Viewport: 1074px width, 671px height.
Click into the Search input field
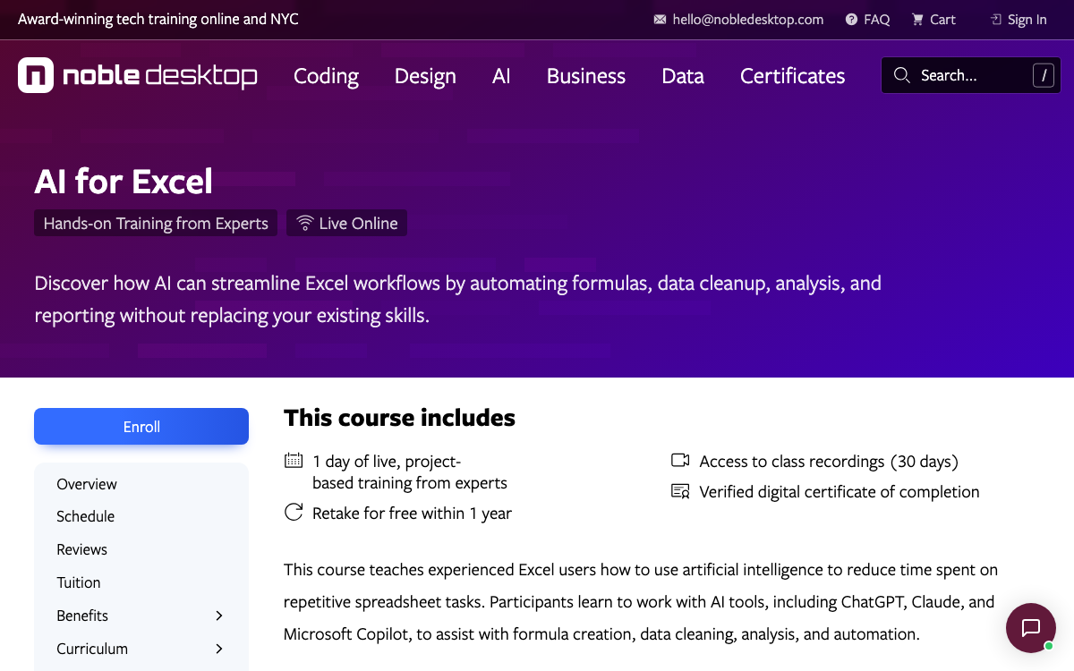[x=971, y=75]
